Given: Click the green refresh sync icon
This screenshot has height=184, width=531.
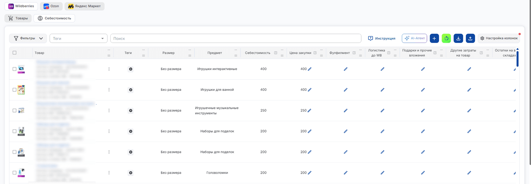Looking at the screenshot, I should click(x=446, y=38).
